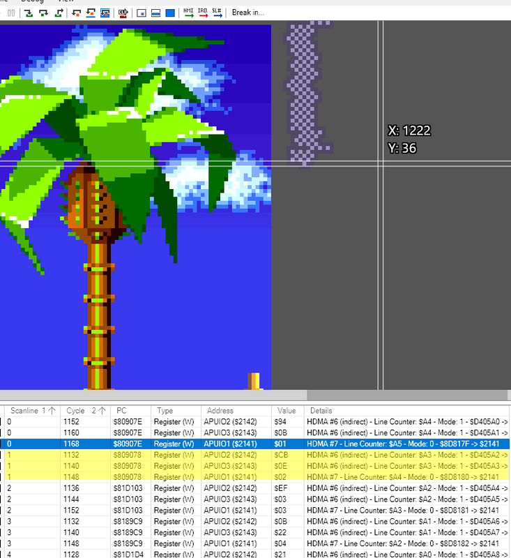Sort by the Scanline column header
511x558 pixels.
(x=33, y=411)
